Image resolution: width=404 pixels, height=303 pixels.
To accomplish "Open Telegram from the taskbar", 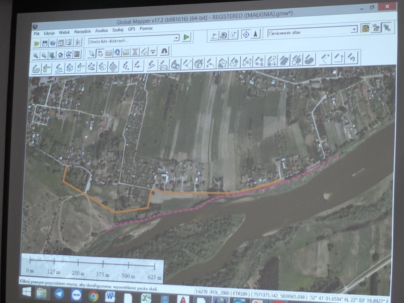I will [x=59, y=294].
